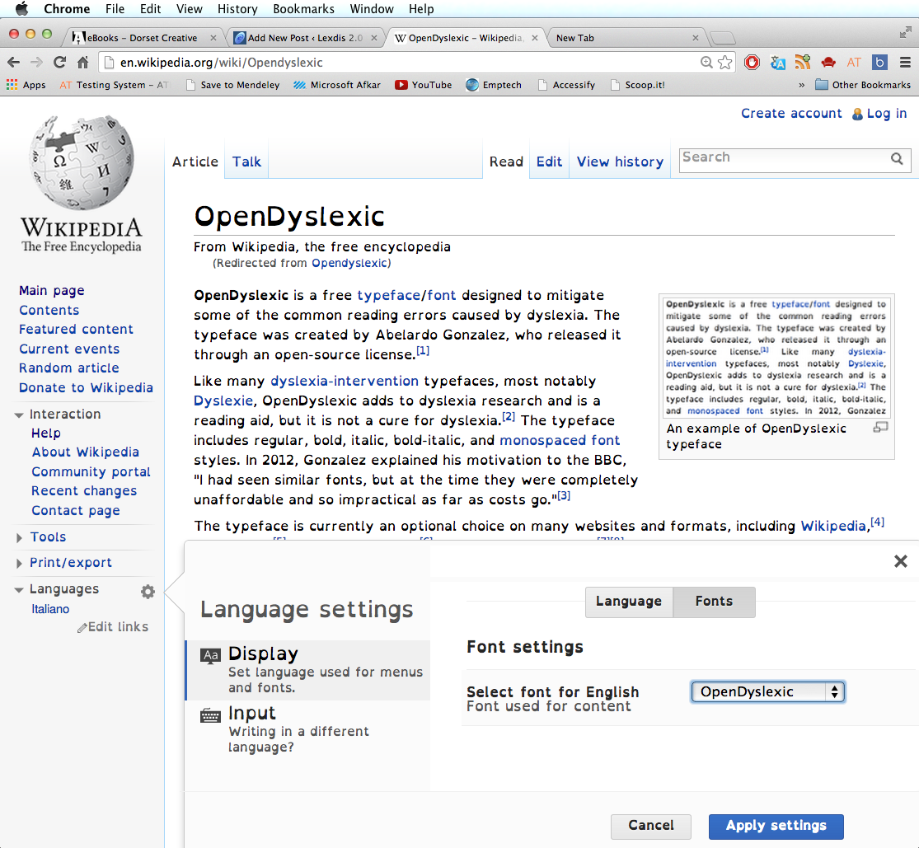Click the red Adblock extension icon

[752, 62]
